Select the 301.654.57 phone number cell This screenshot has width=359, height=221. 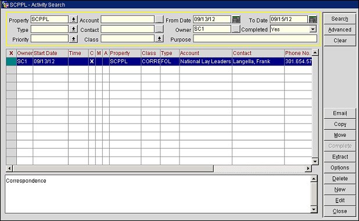click(x=298, y=61)
